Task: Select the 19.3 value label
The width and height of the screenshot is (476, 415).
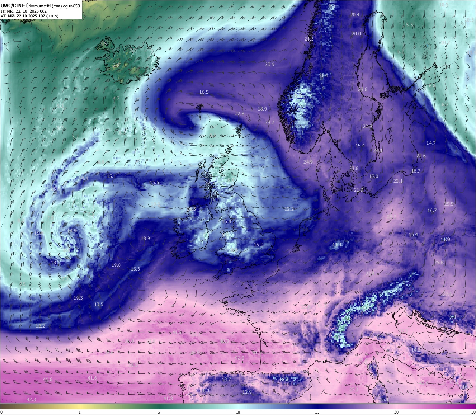Action: (78, 298)
